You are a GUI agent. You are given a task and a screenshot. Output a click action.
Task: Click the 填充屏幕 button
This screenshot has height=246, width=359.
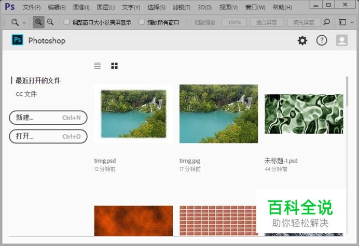303,22
